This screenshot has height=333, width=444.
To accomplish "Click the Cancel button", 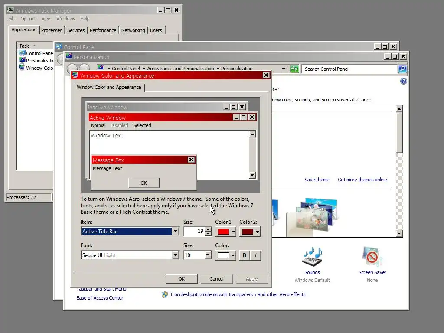I will (x=217, y=279).
